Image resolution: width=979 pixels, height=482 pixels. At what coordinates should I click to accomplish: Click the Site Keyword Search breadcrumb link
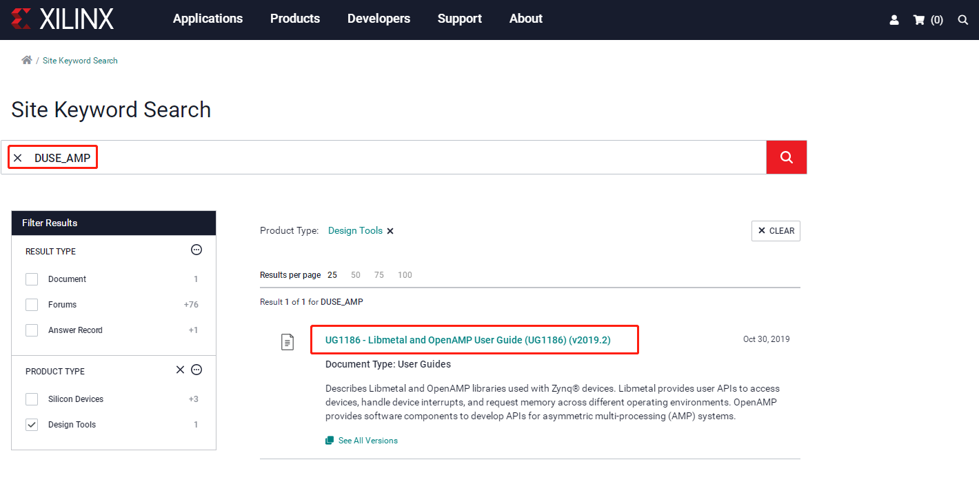[x=80, y=61]
